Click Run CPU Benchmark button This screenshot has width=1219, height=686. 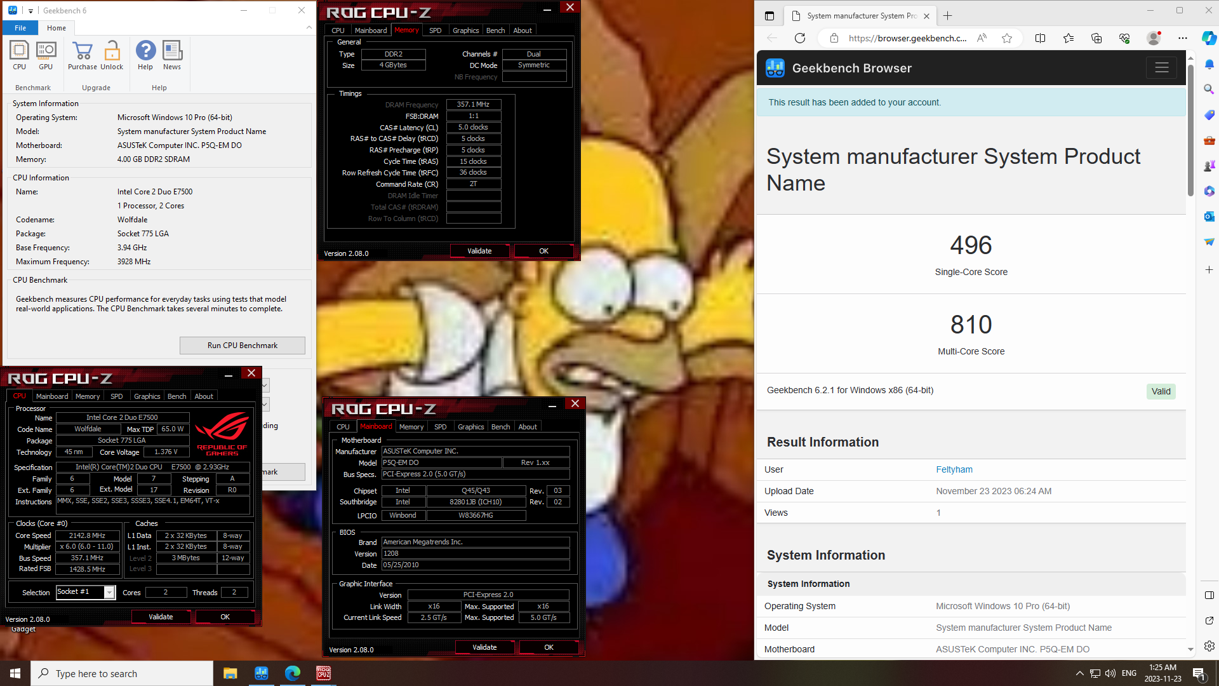pyautogui.click(x=243, y=346)
